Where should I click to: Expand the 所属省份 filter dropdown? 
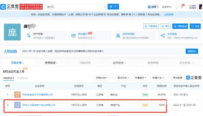(x=141, y=78)
